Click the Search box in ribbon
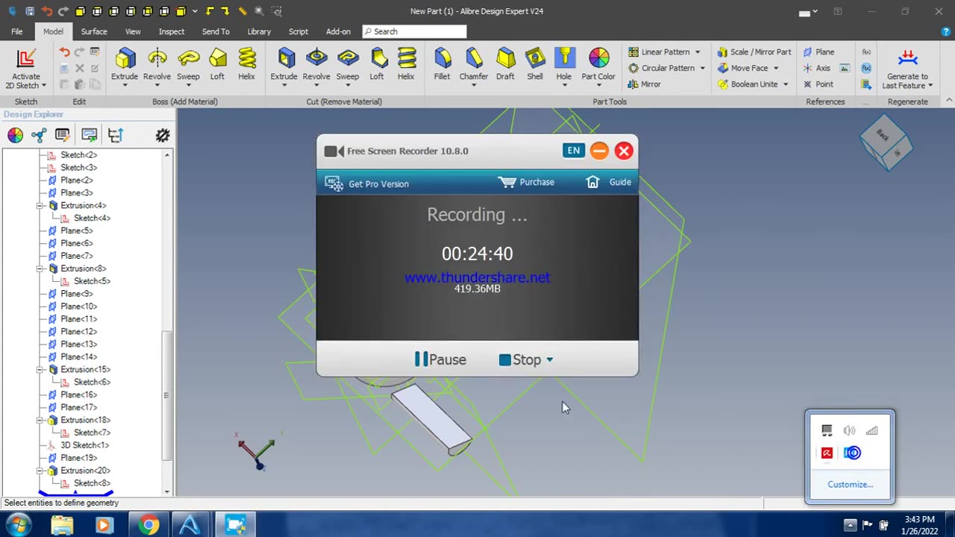This screenshot has height=537, width=955. coord(415,31)
